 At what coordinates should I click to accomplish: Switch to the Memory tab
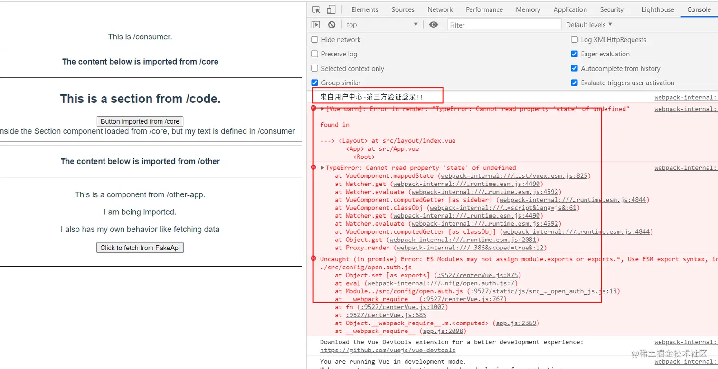pyautogui.click(x=528, y=9)
